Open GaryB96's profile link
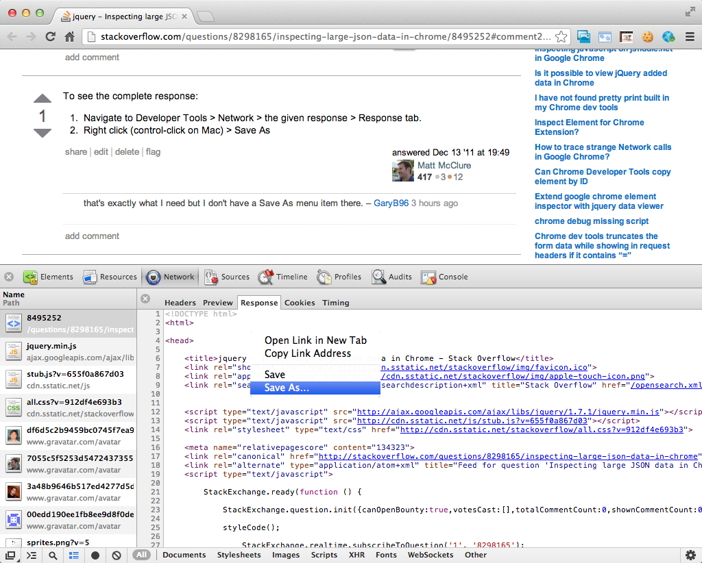 click(391, 203)
